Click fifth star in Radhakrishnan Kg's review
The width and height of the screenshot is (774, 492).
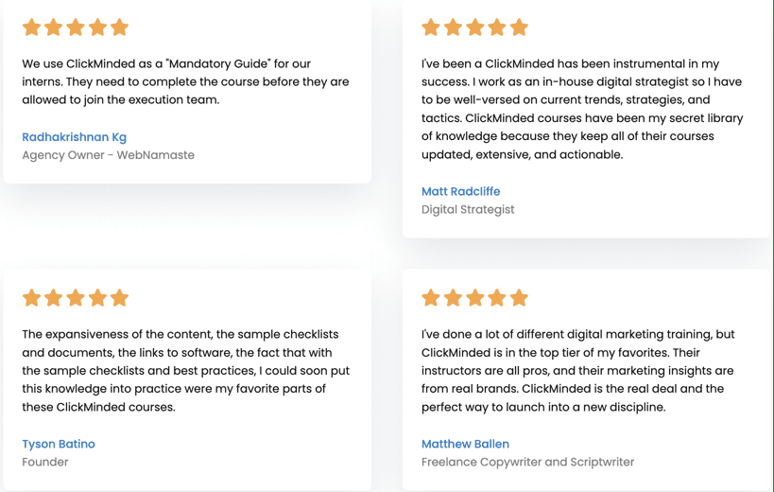pyautogui.click(x=119, y=27)
